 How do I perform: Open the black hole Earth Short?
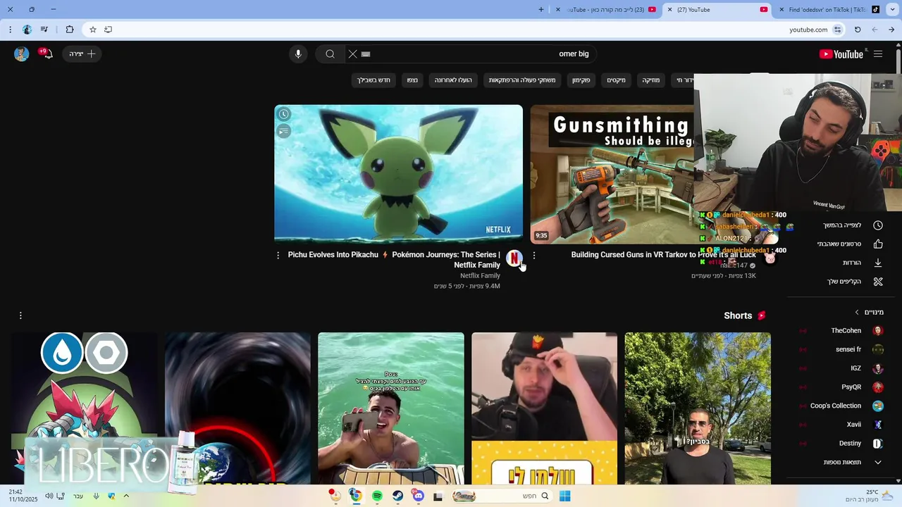(x=237, y=408)
